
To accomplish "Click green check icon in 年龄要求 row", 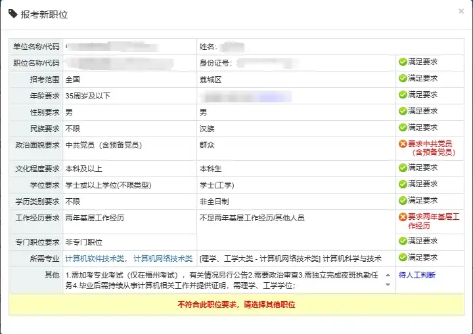I will pos(403,94).
